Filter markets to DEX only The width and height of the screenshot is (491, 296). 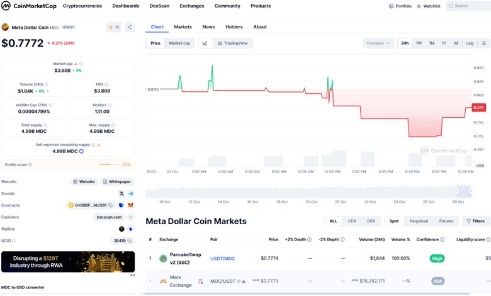pos(371,221)
